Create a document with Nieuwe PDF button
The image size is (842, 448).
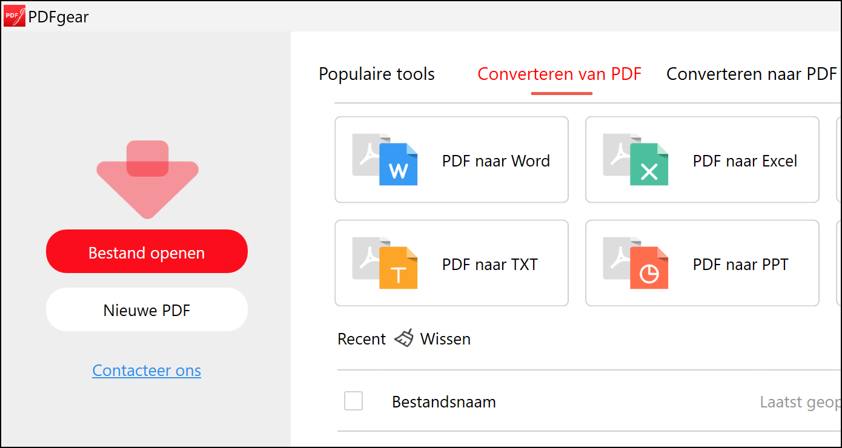[x=147, y=309]
